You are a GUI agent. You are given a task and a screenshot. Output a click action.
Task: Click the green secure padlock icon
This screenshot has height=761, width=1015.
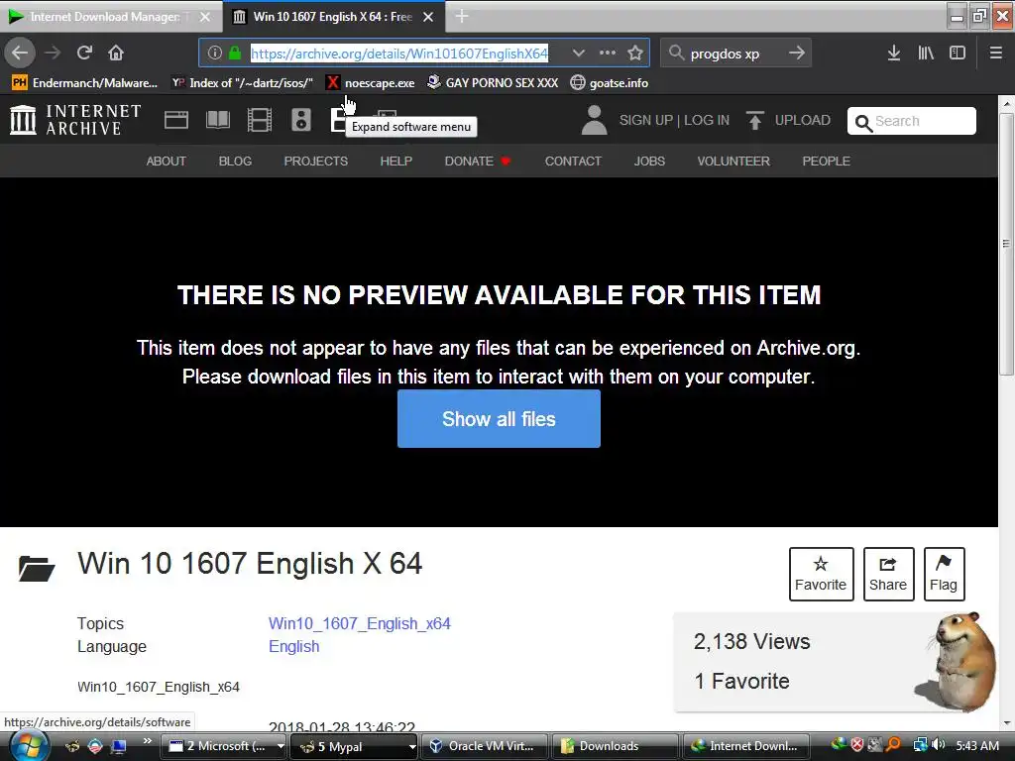(235, 54)
